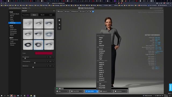Click the Metalness slider handle

click(33, 67)
